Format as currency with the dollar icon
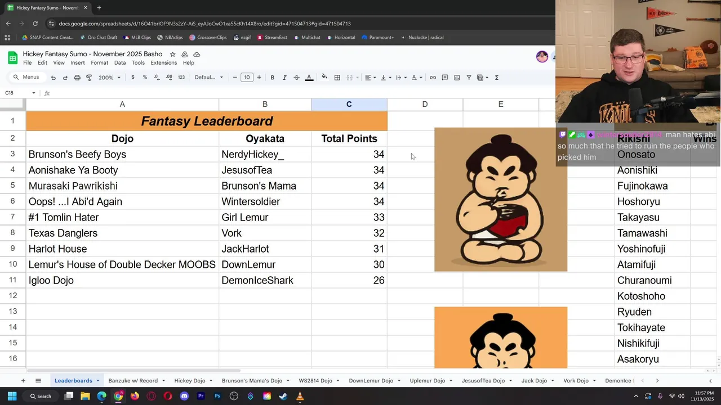Screen dimensions: 721x405 [133, 78]
